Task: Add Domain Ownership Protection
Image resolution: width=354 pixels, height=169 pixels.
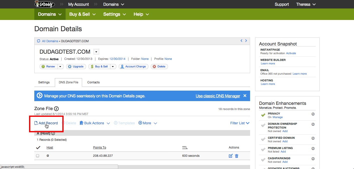Action: tap(285, 131)
